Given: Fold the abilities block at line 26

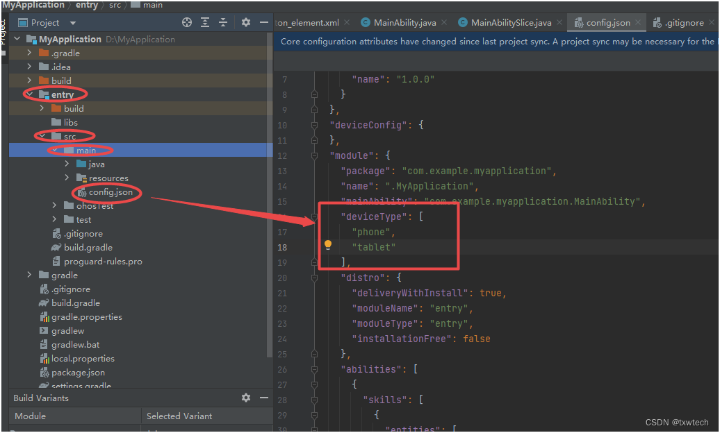Looking at the screenshot, I should (315, 369).
